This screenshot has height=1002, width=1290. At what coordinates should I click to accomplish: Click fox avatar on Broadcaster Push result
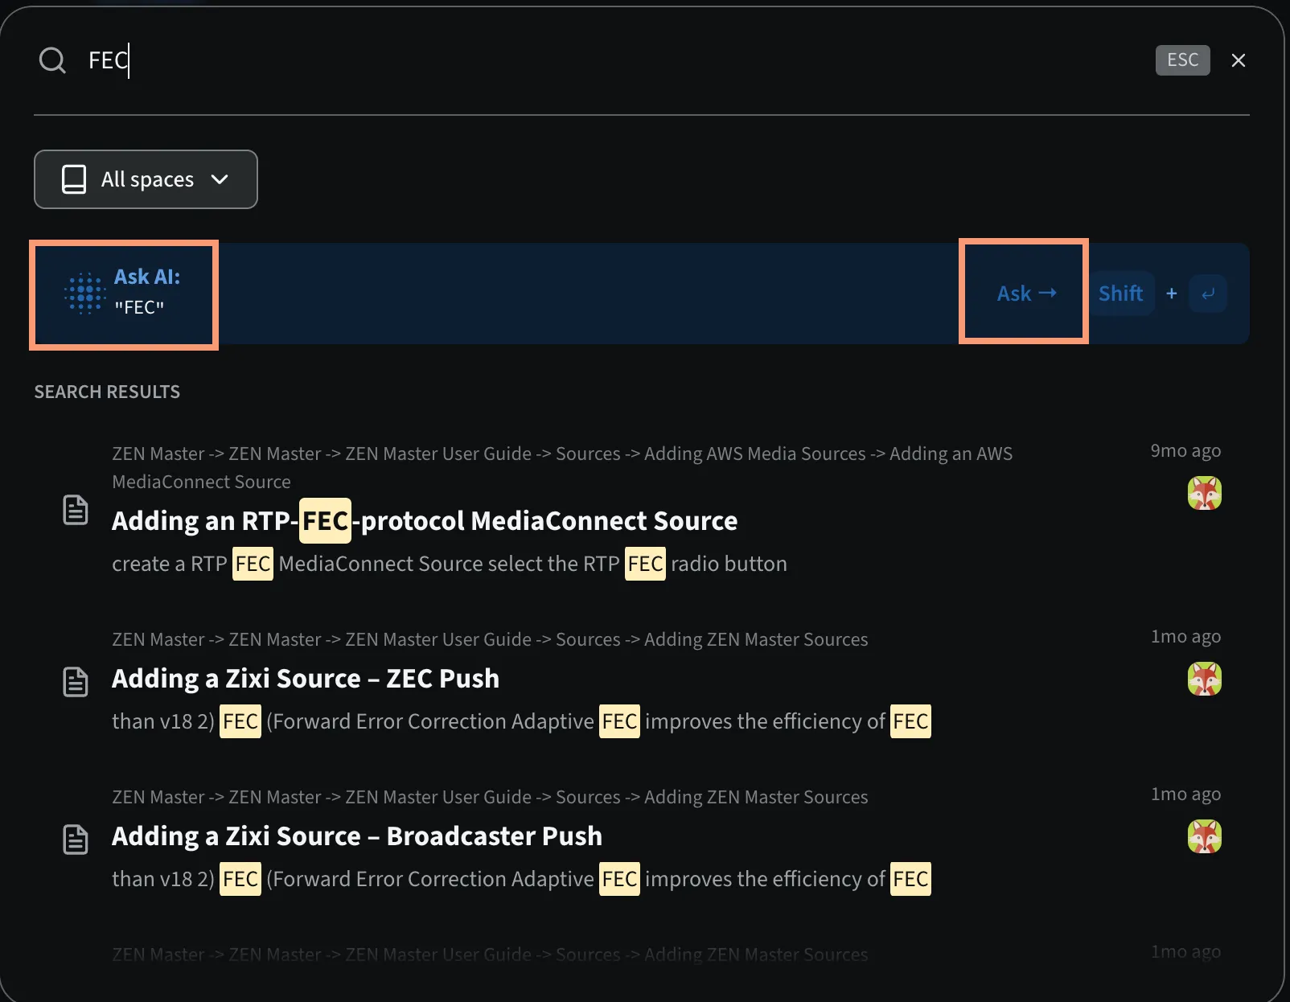(1204, 836)
